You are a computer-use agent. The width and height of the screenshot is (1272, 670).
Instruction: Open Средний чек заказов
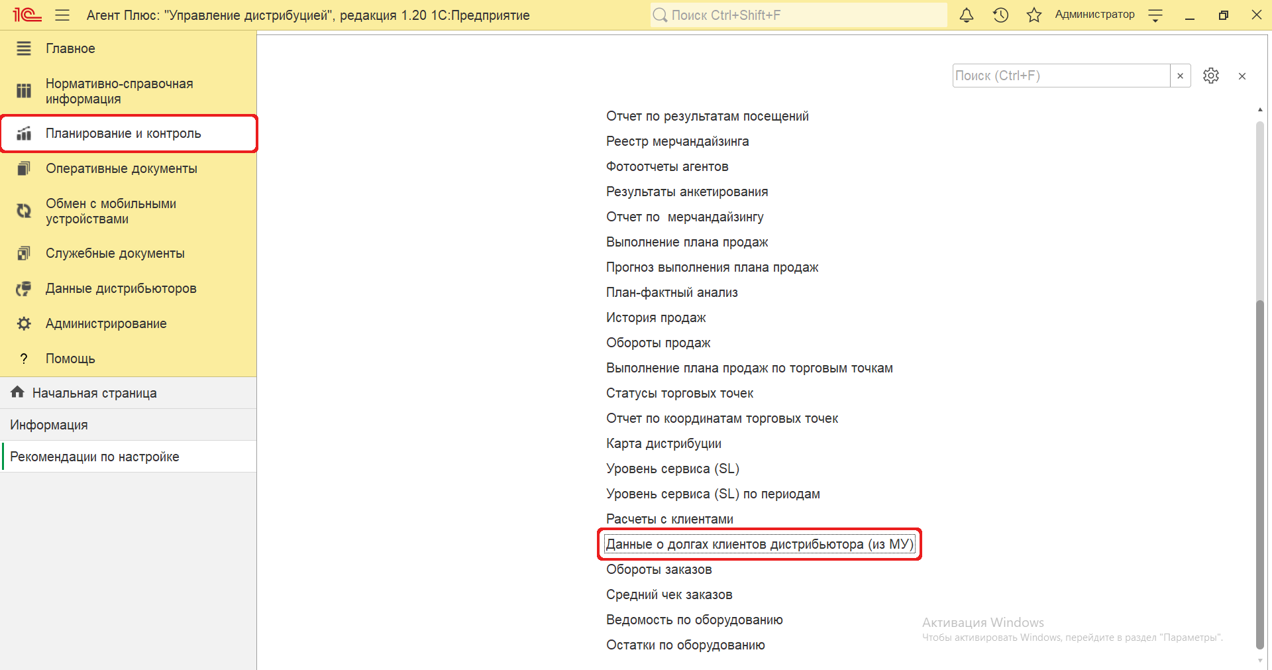[669, 594]
